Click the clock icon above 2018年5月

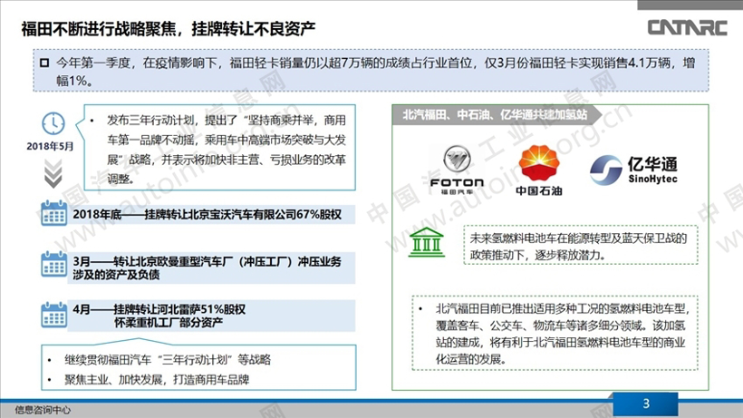click(x=53, y=123)
